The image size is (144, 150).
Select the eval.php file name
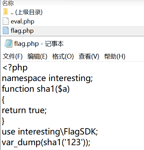tap(22, 21)
